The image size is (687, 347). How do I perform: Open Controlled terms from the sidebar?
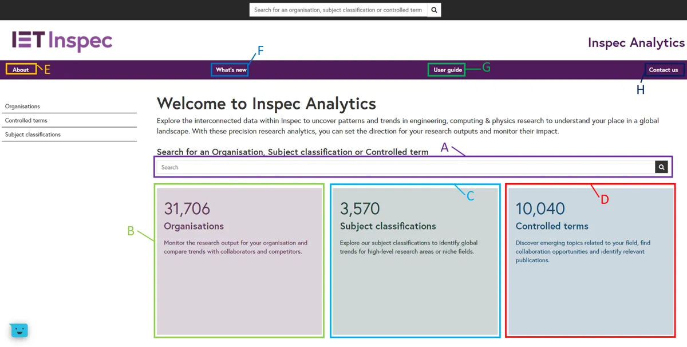(25, 120)
